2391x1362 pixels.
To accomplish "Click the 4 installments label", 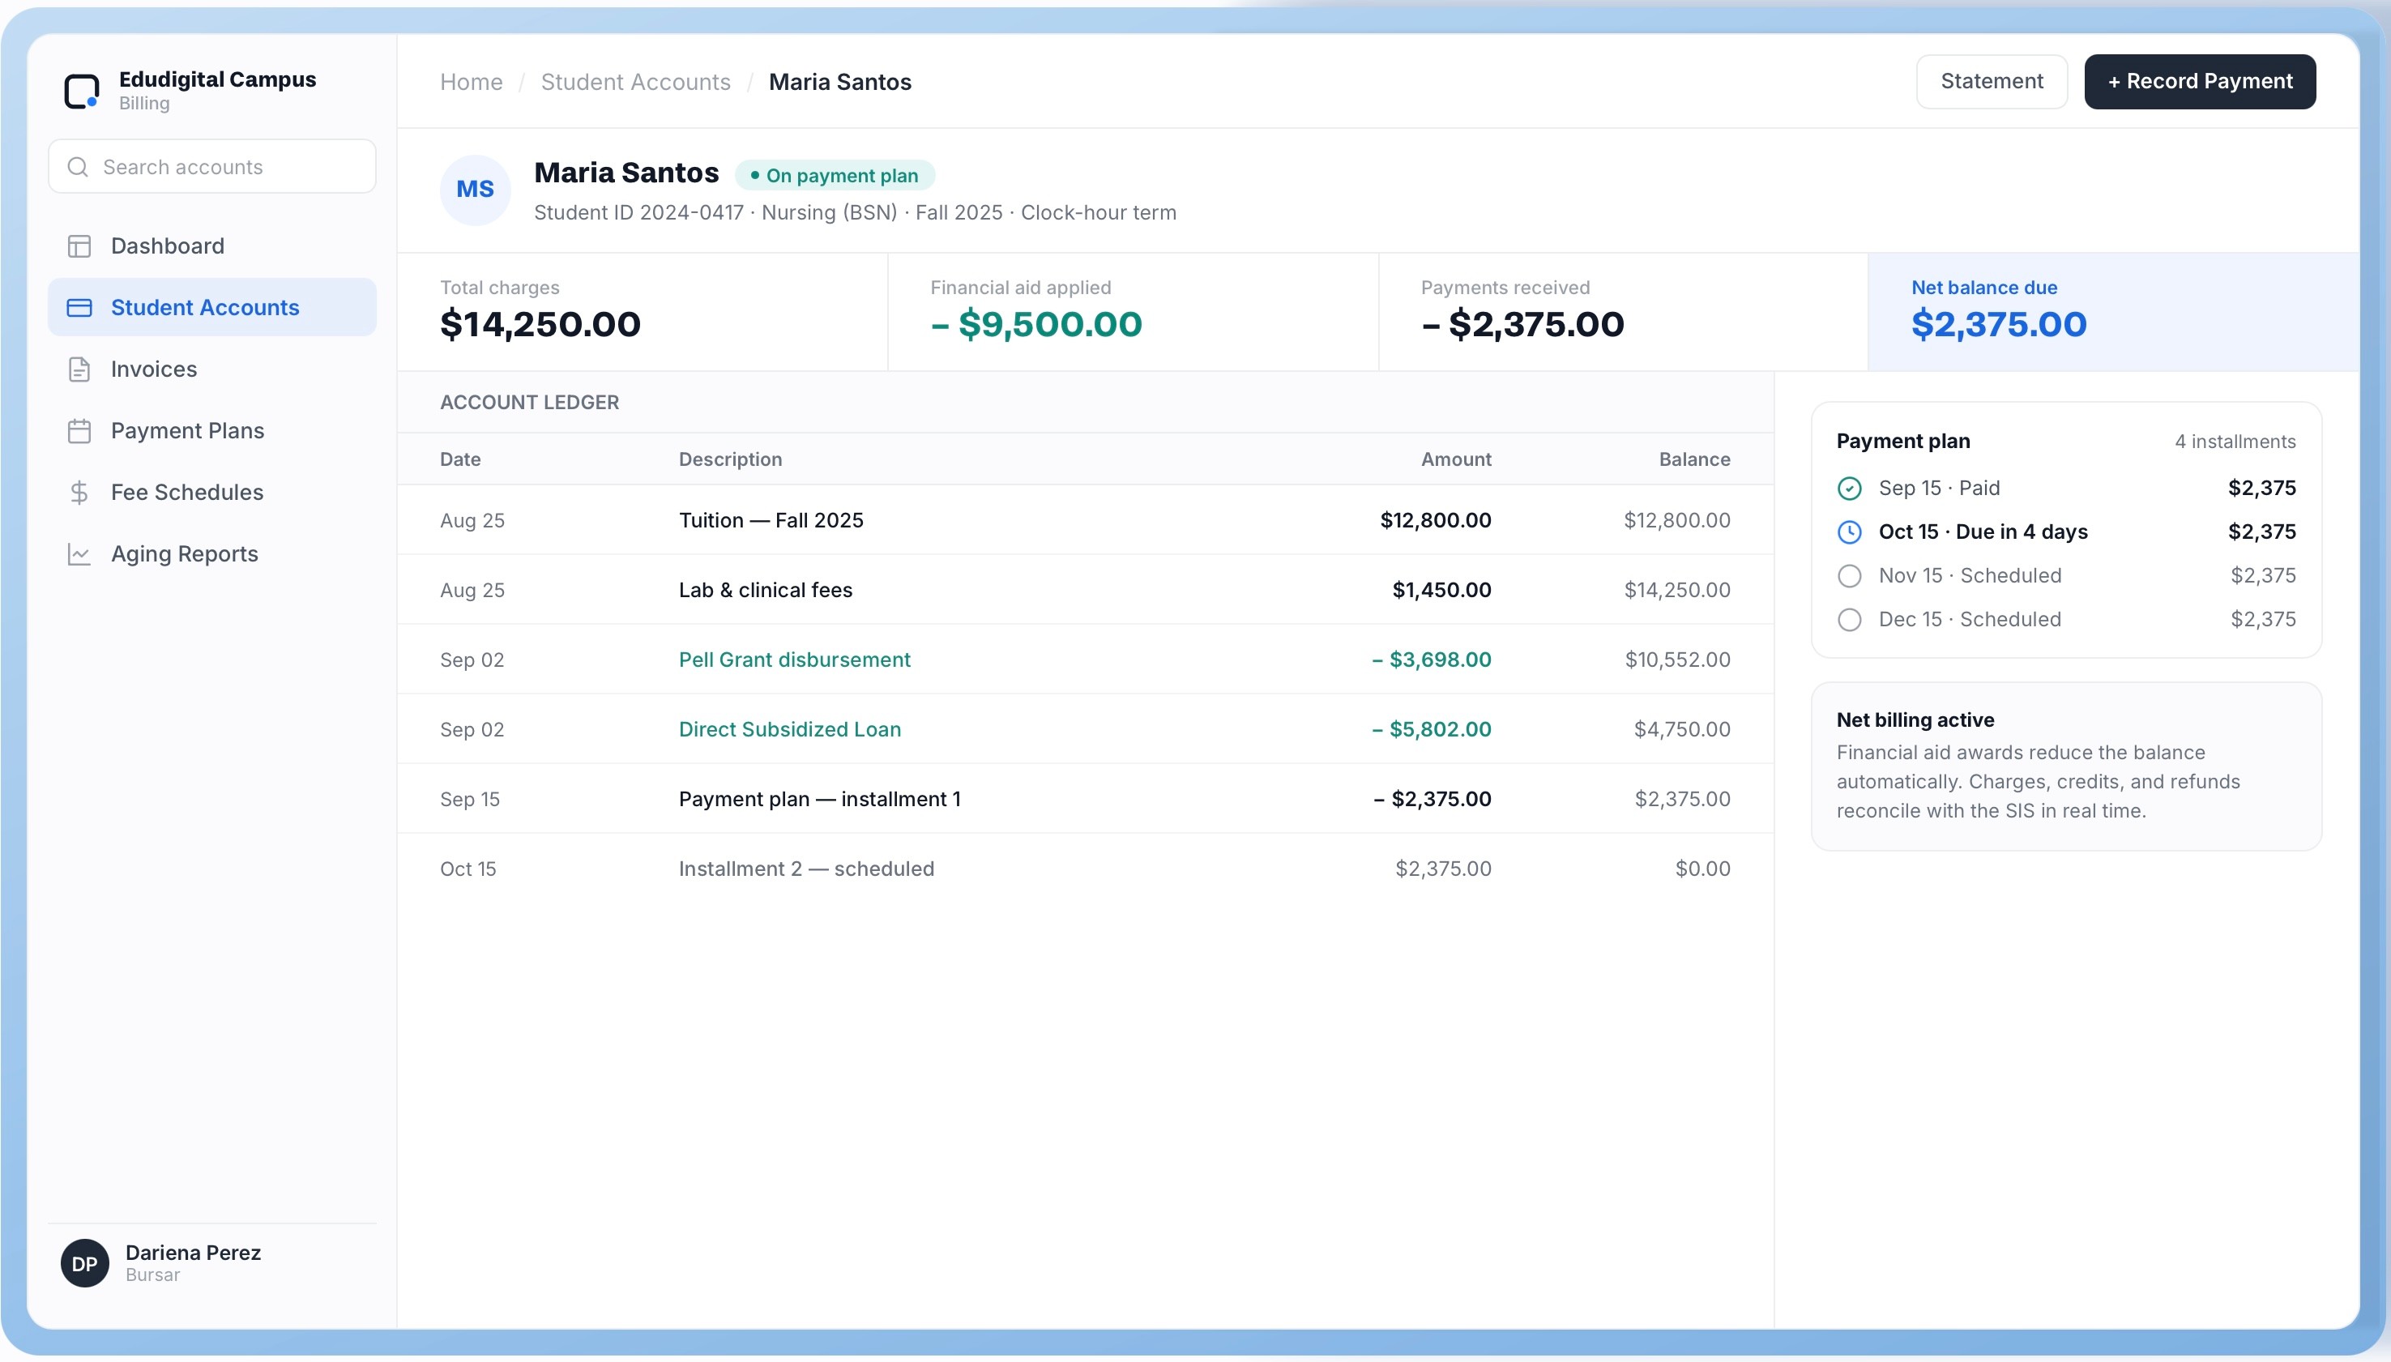I will 2235,442.
